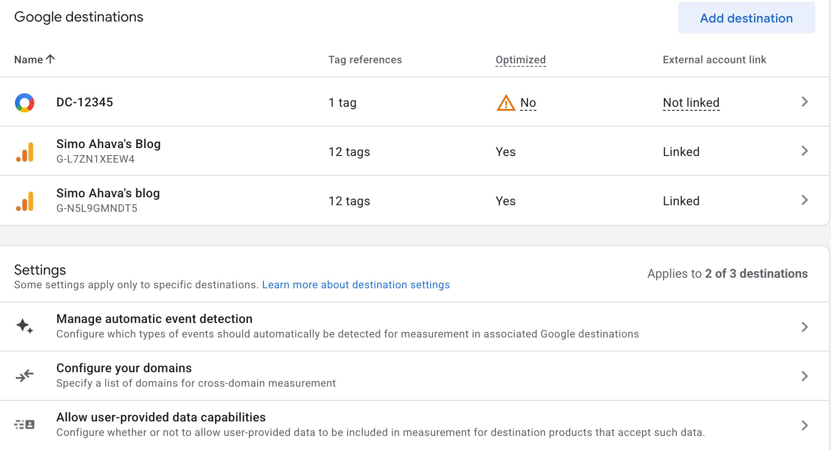
Task: Expand Manage automatic event detection chevron
Action: (805, 327)
